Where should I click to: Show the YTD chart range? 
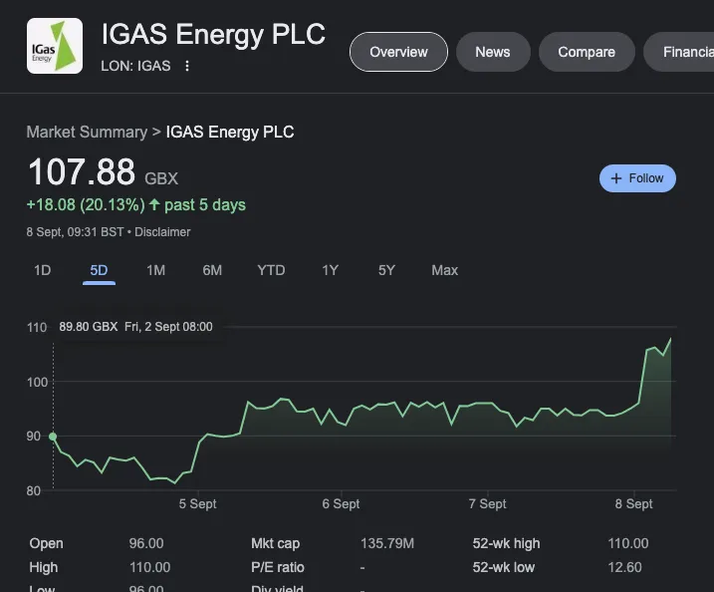pos(271,270)
